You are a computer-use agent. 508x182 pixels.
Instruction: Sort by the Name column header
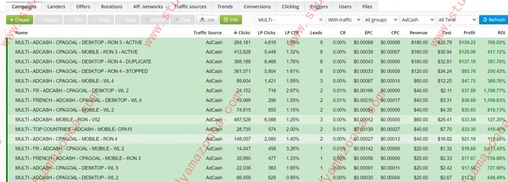coord(21,33)
